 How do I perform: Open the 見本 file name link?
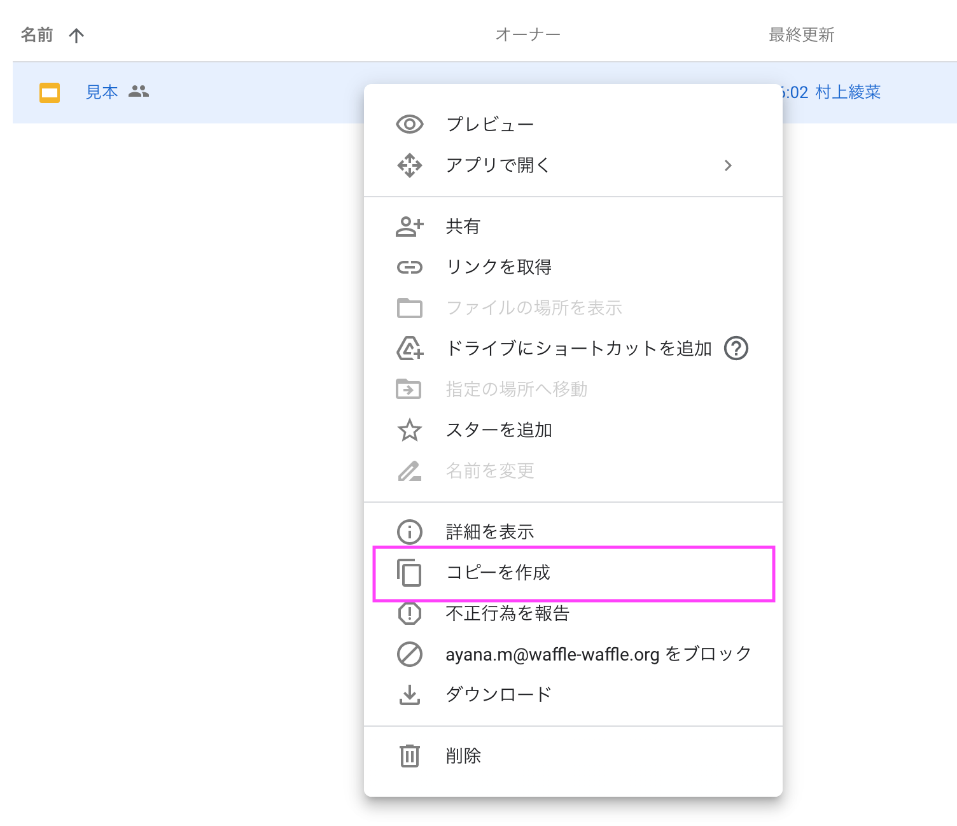coord(102,92)
